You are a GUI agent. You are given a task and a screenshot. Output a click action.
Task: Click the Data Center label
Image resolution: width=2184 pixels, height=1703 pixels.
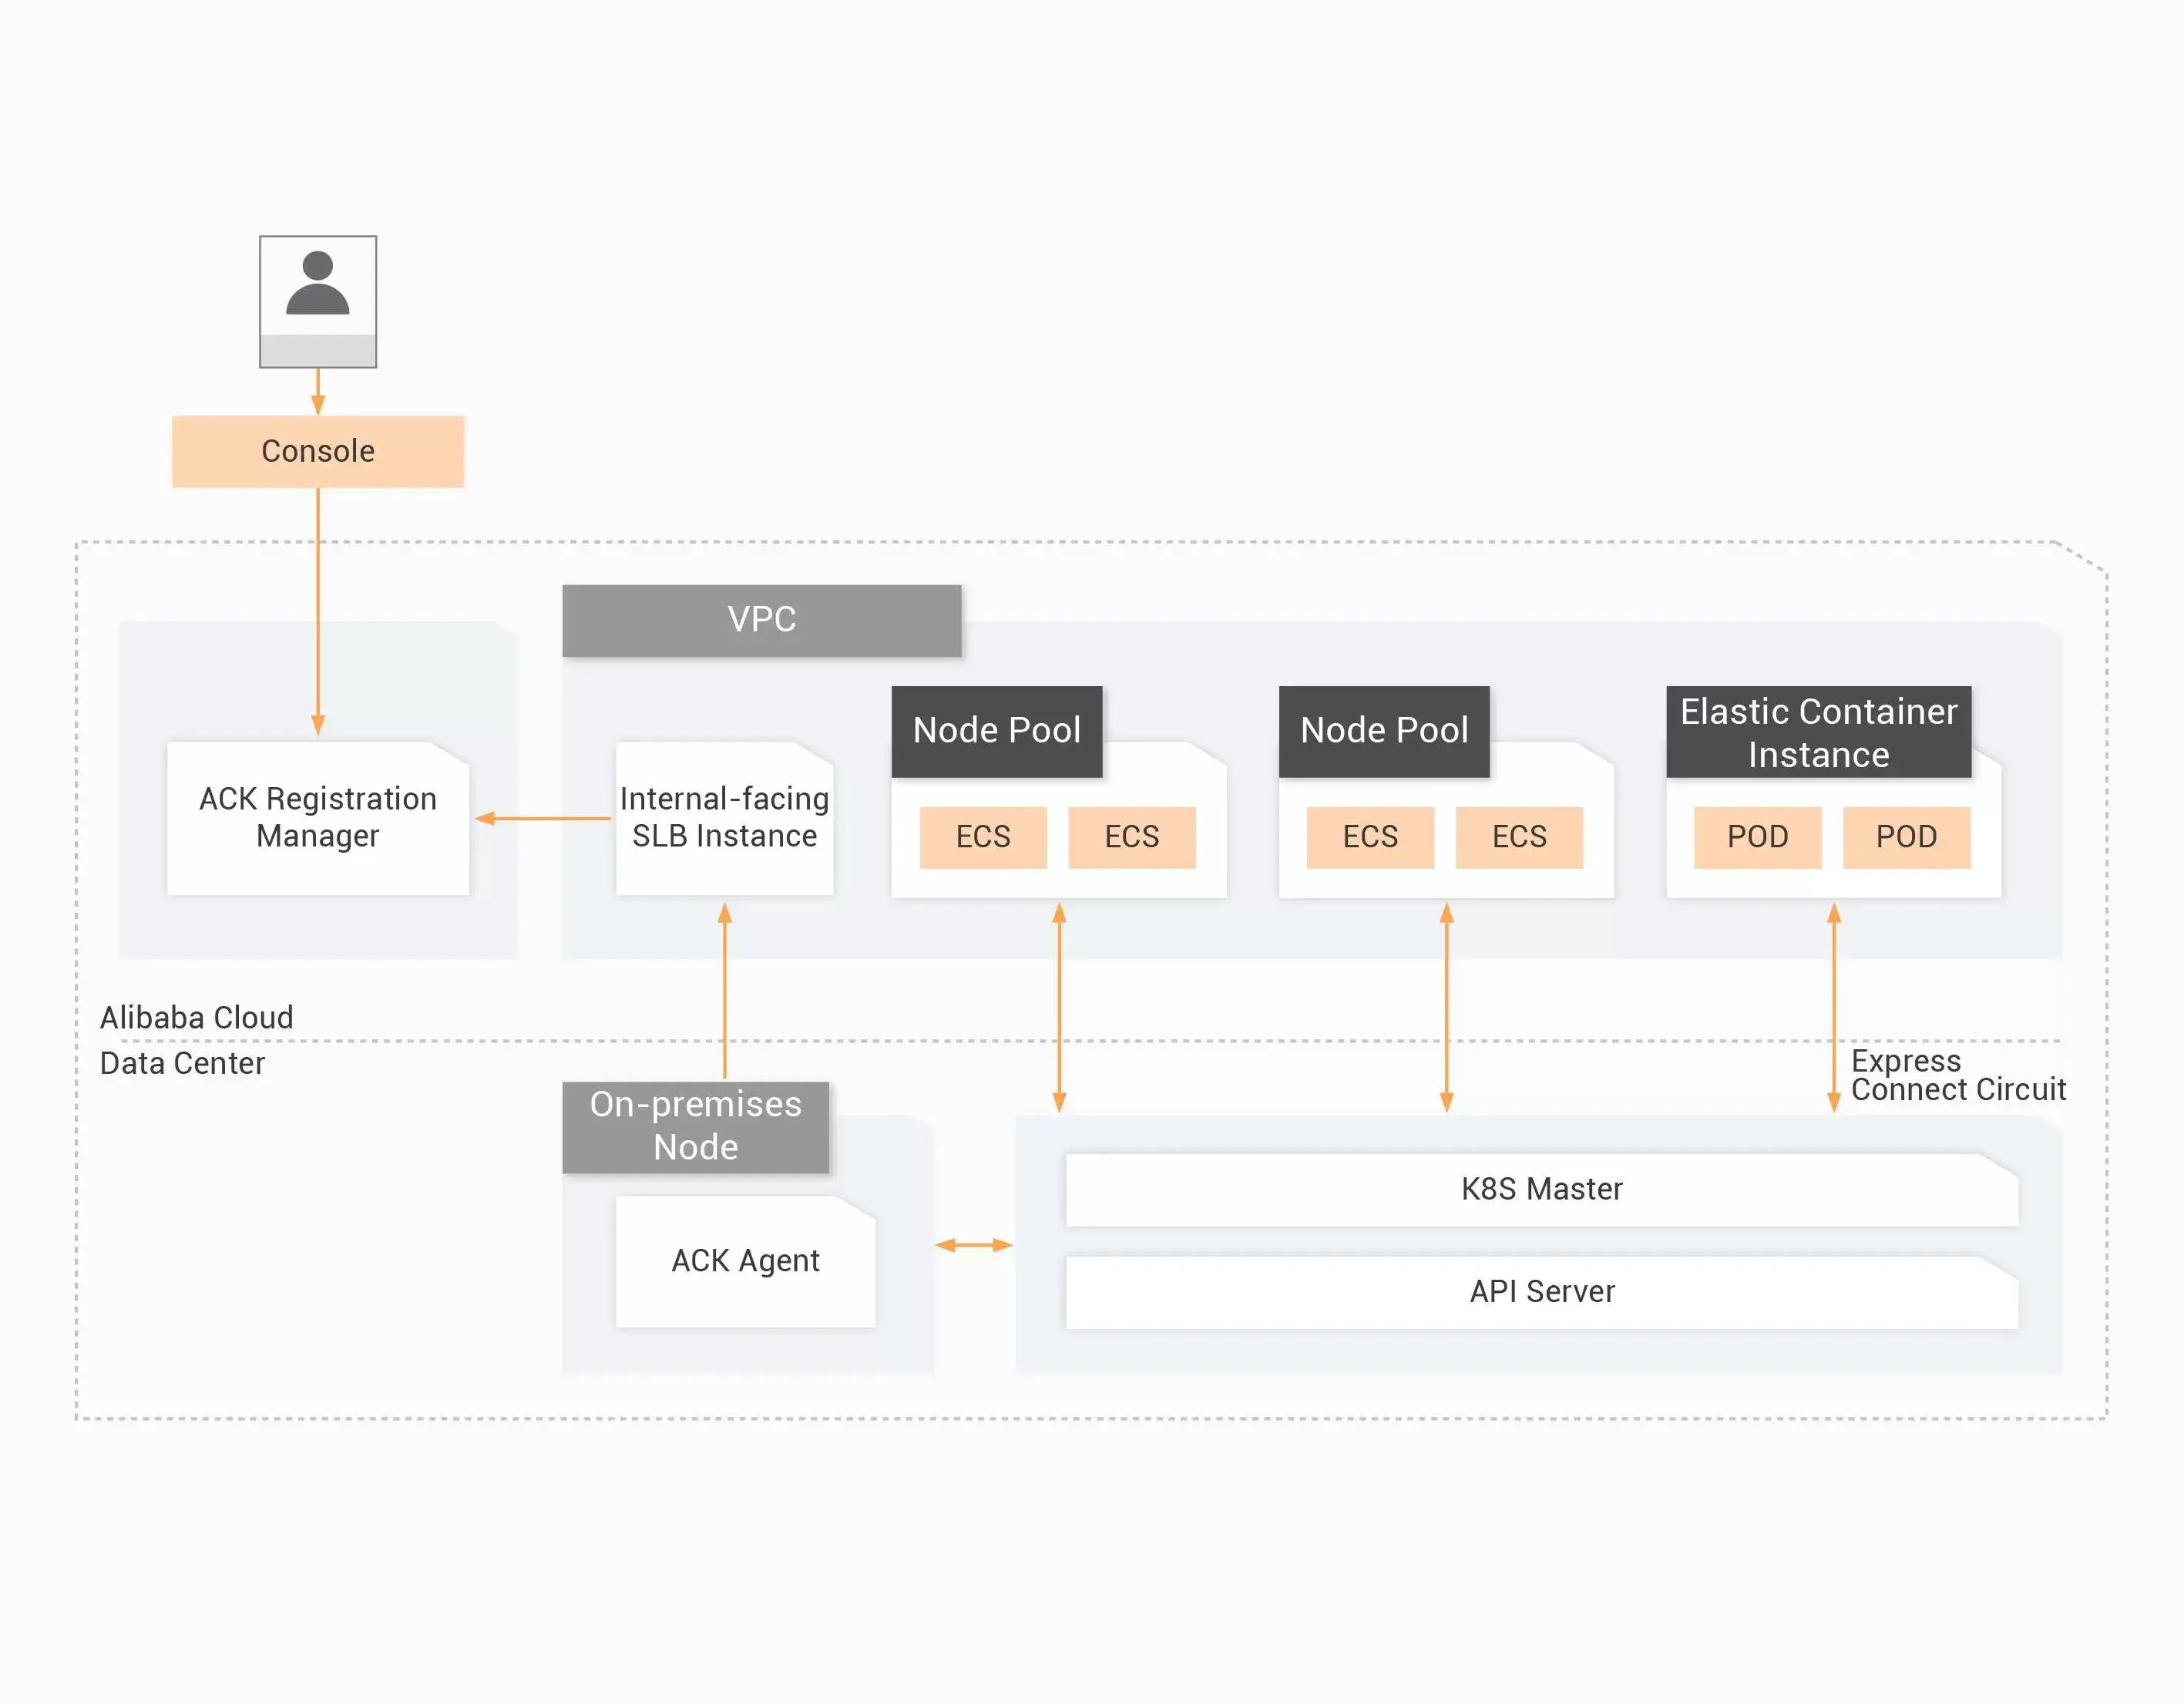(182, 1062)
